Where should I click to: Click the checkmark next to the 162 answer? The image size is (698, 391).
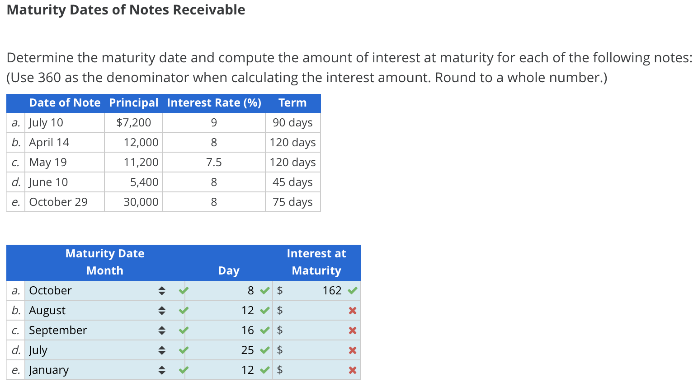[x=352, y=291]
